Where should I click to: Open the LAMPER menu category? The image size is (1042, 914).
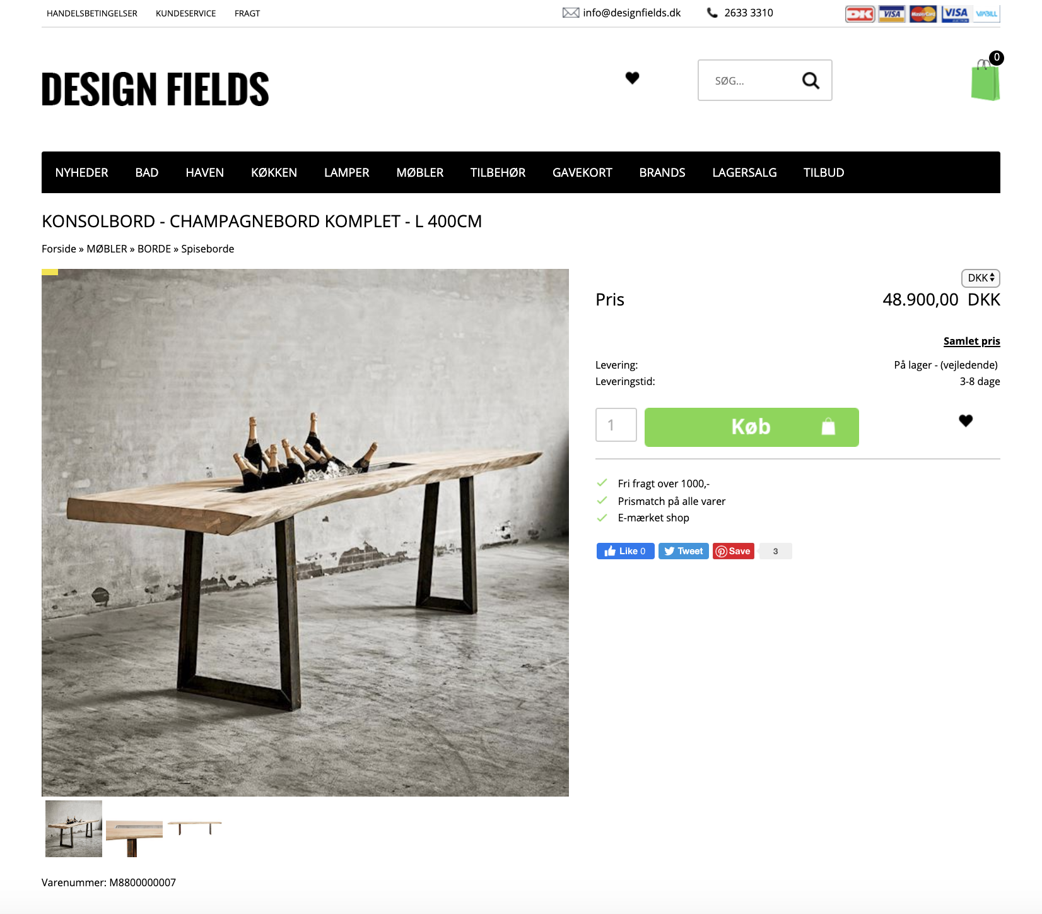pos(347,172)
